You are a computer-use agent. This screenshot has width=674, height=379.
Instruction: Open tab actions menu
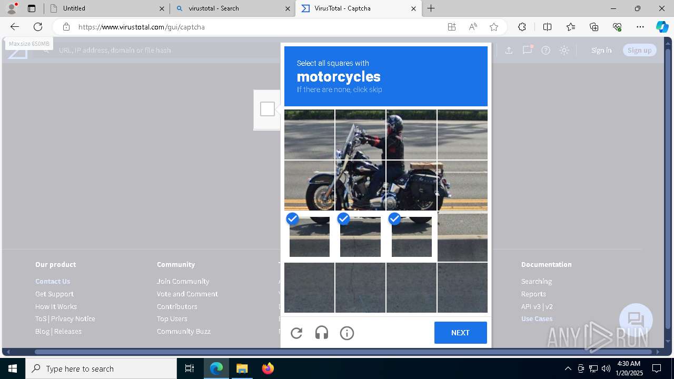pyautogui.click(x=32, y=8)
